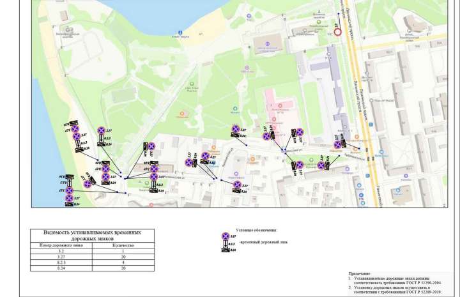This screenshot has height=297, width=460.
Task: Select the 'Номер дорожного знака' column header
Action: 61,245
